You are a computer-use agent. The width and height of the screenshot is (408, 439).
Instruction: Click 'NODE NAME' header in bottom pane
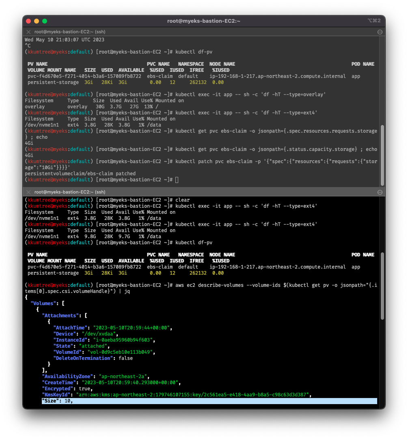pos(222,255)
